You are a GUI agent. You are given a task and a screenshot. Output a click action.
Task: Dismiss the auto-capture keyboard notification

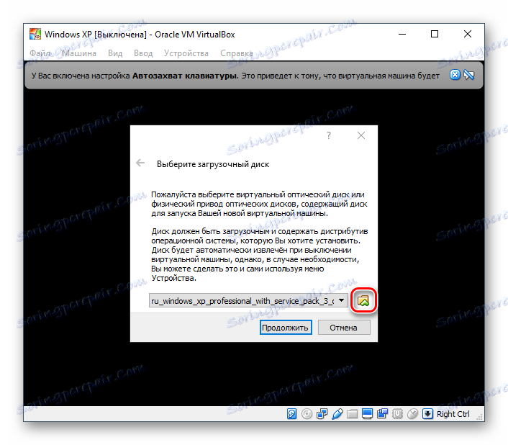[x=455, y=75]
